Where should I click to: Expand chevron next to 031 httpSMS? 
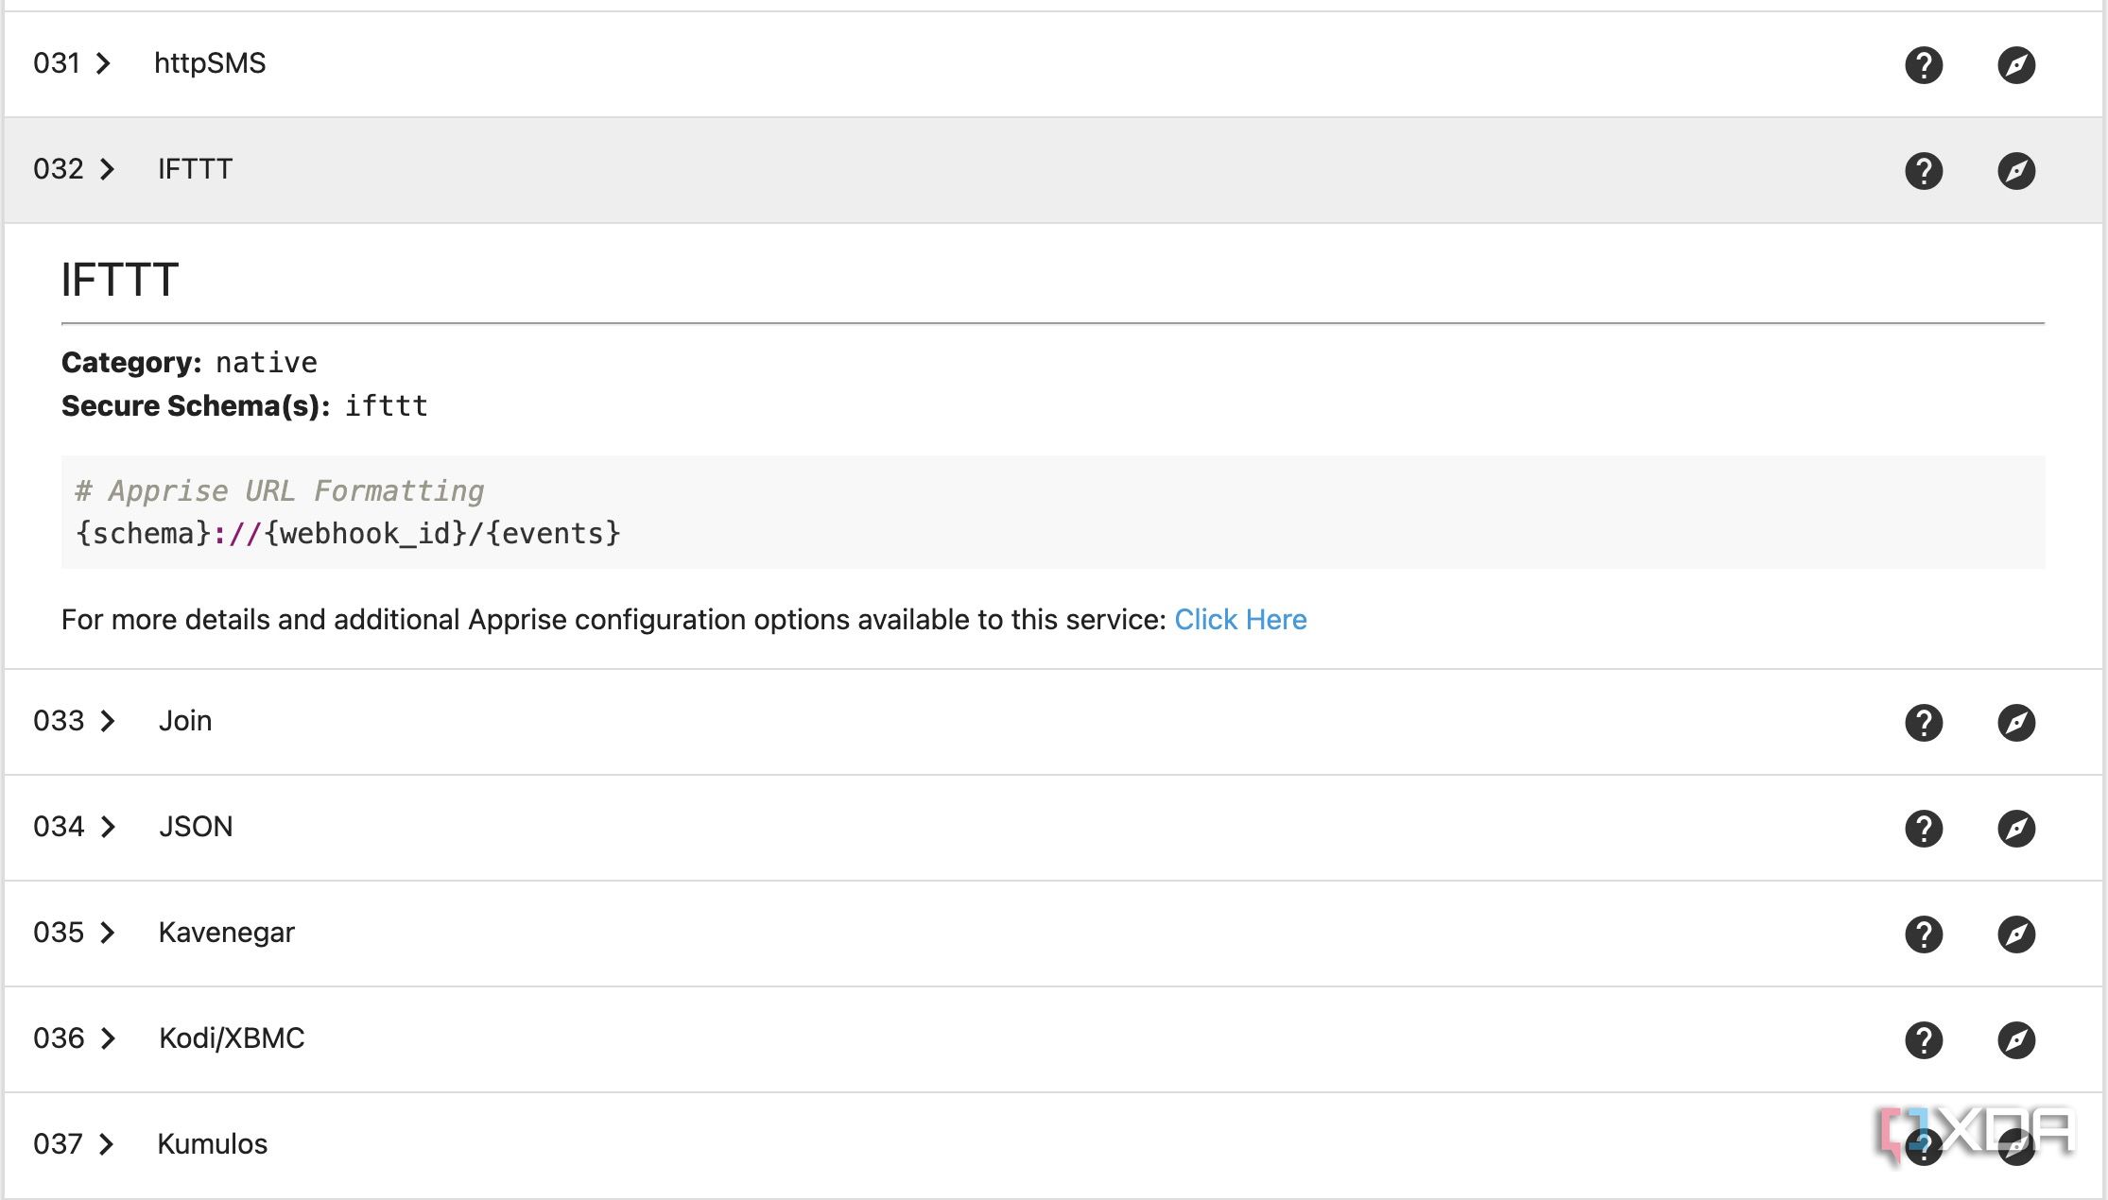coord(104,63)
